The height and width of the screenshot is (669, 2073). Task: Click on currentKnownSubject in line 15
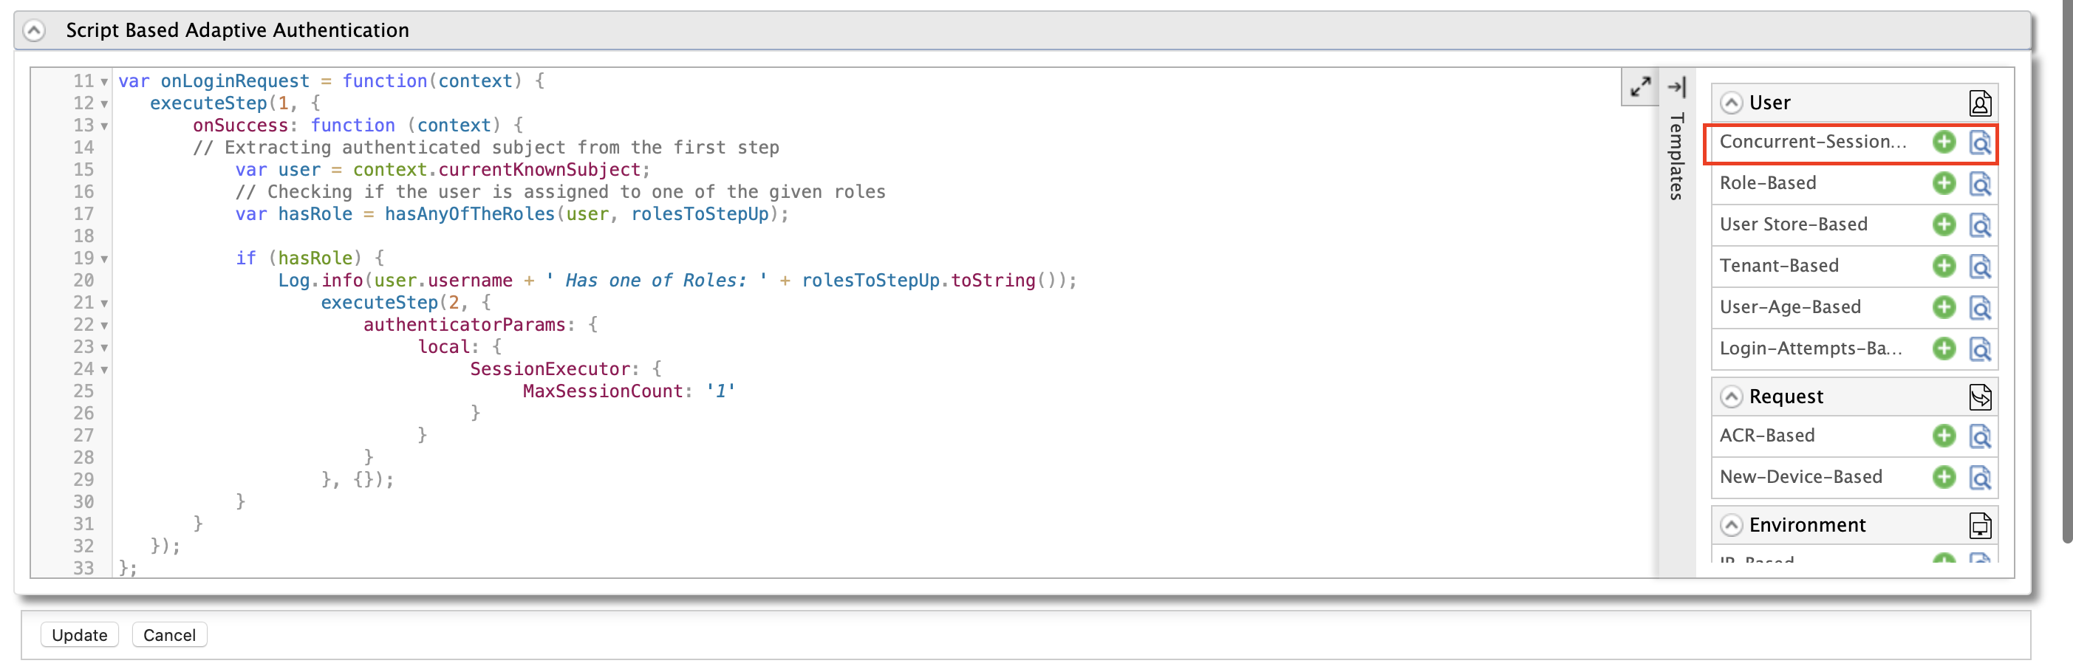tap(539, 171)
